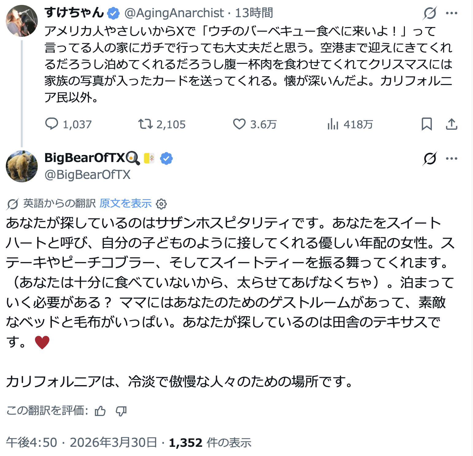Rate the translation thumbs down
This screenshot has width=473, height=456.
121,411
